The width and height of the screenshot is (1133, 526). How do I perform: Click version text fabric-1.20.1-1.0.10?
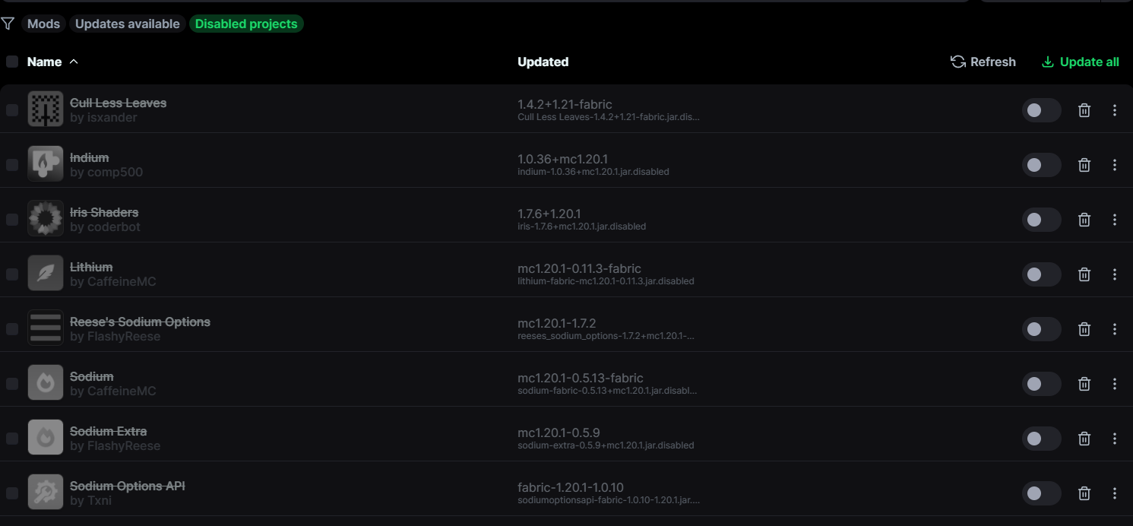pos(571,487)
